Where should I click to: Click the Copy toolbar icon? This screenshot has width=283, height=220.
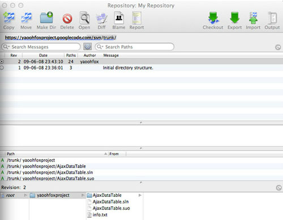coord(9,18)
